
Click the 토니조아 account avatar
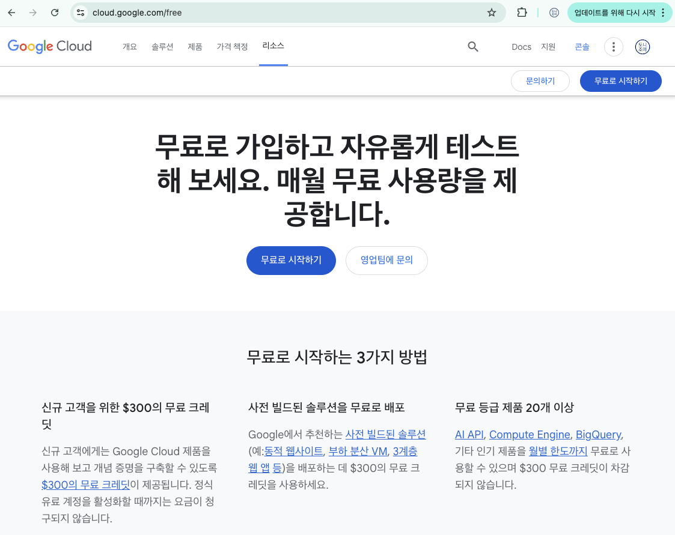pos(642,47)
